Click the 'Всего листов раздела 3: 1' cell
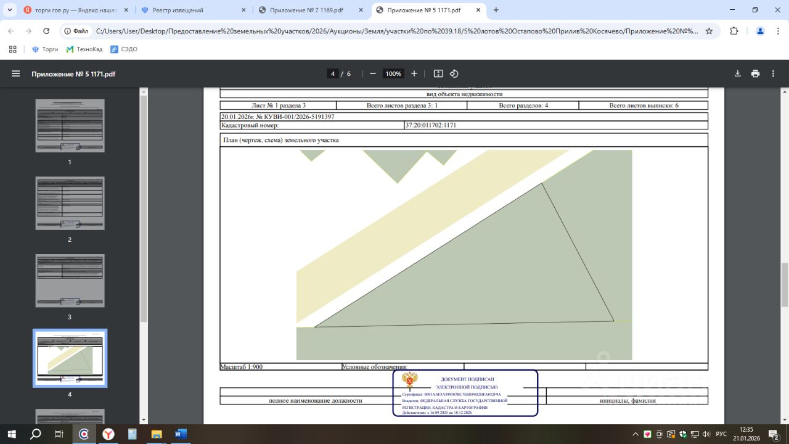The height and width of the screenshot is (444, 789). [x=402, y=105]
